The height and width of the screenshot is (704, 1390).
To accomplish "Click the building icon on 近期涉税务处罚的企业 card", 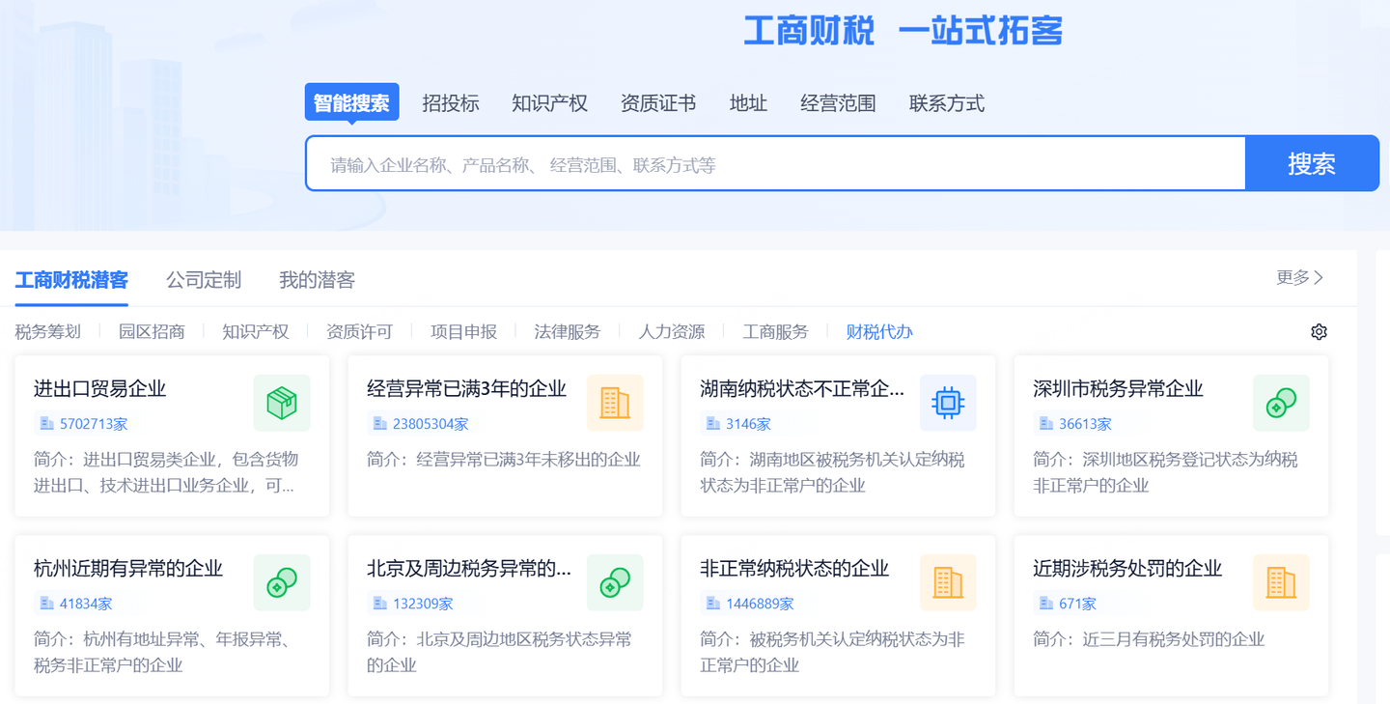I will click(1281, 582).
